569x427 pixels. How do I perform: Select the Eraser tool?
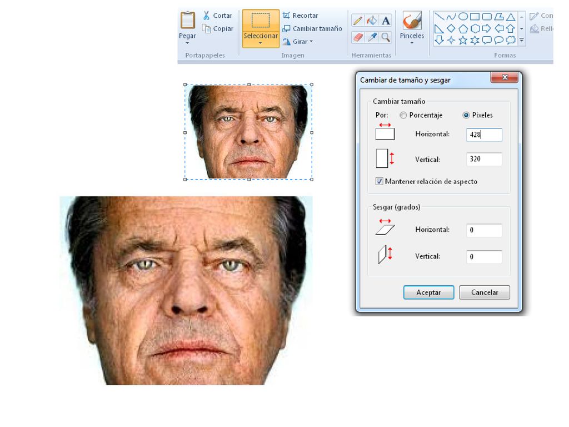click(358, 37)
